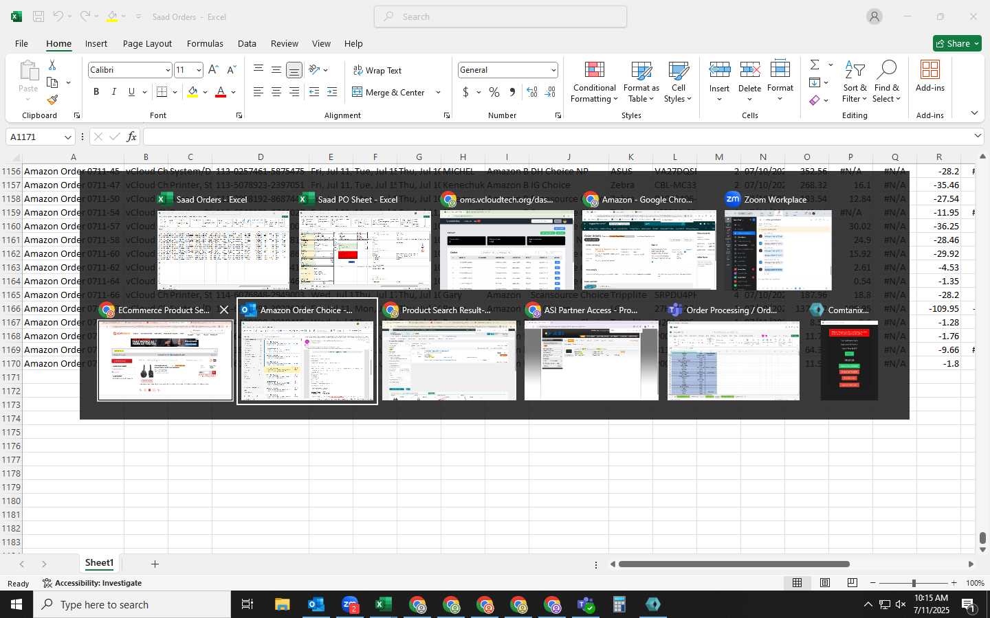Switch to Page Layout view in status bar

pyautogui.click(x=825, y=583)
